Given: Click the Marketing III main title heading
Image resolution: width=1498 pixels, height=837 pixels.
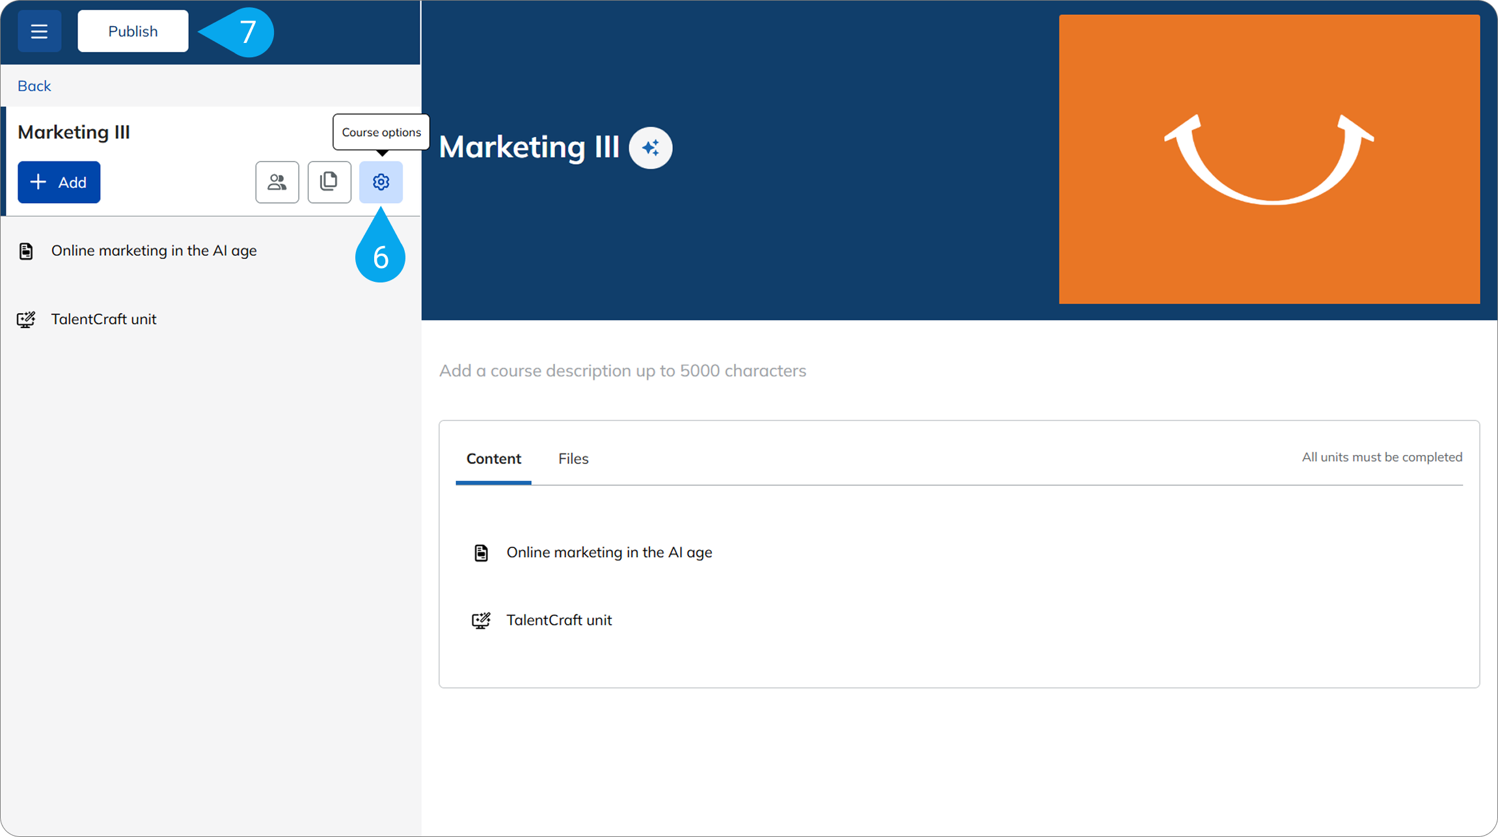Looking at the screenshot, I should [528, 147].
